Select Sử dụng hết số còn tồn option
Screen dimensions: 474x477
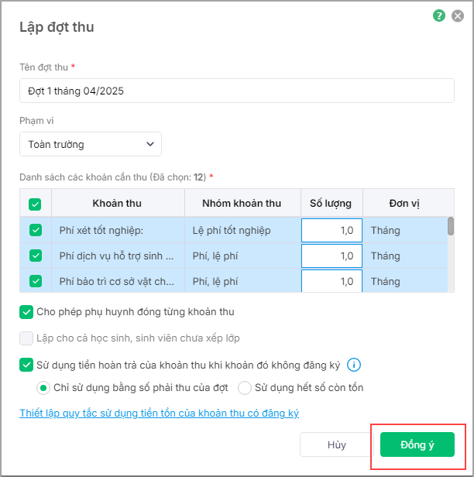pos(245,387)
